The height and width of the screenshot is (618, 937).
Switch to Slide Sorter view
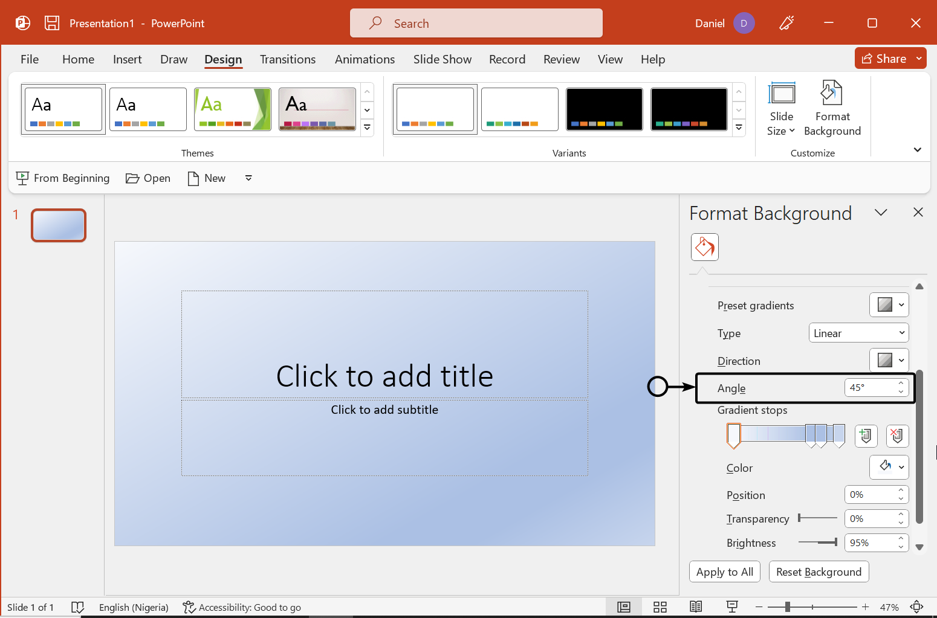pos(660,607)
